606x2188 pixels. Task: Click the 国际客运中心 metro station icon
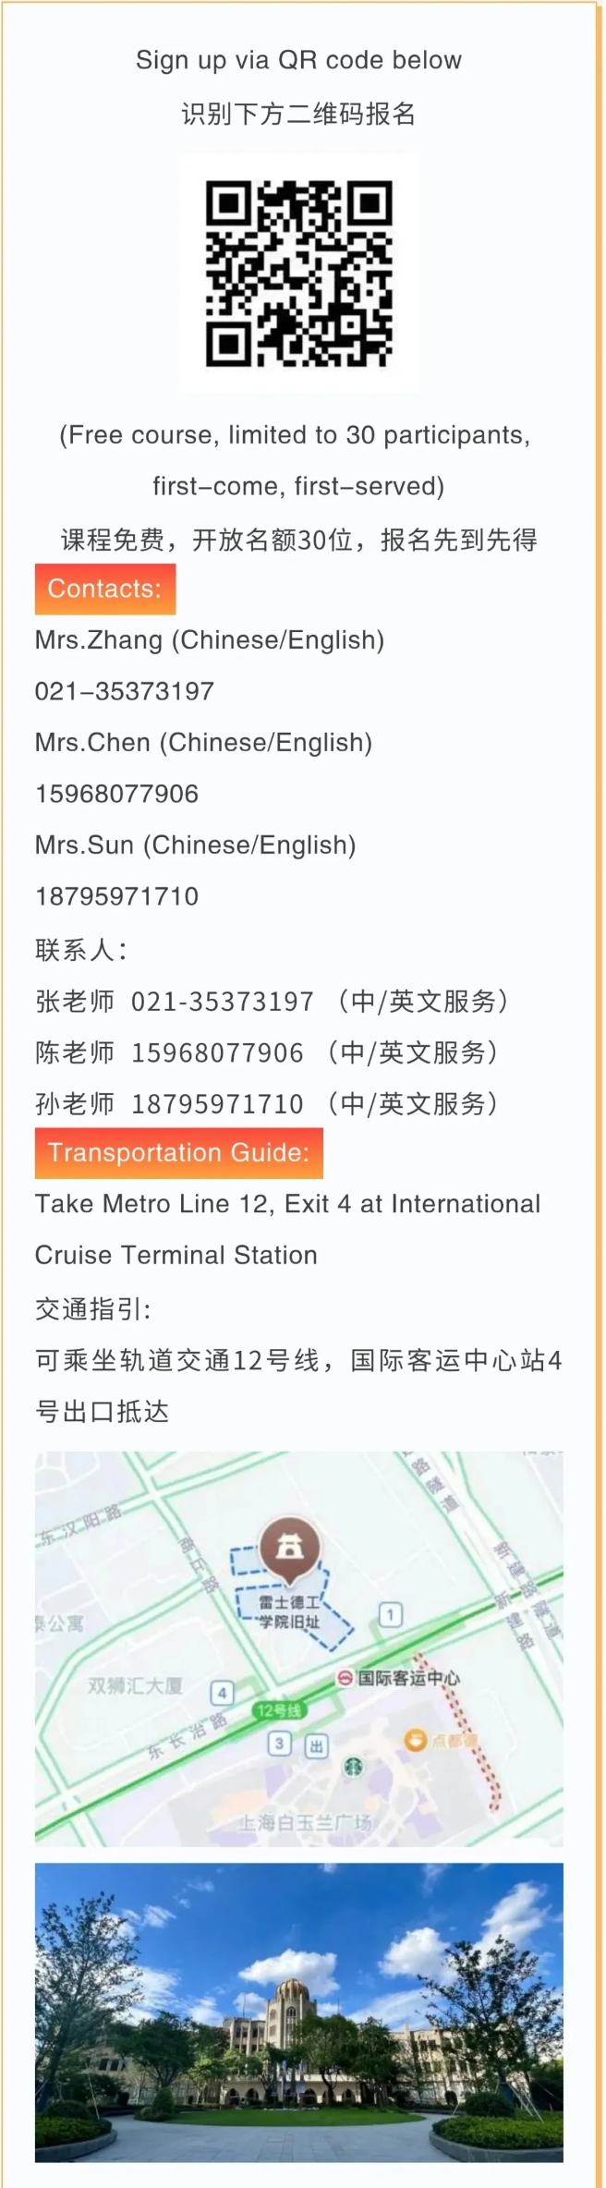click(345, 1677)
